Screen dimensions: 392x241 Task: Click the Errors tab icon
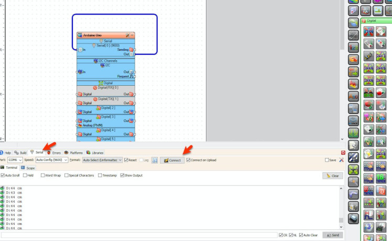tap(49, 153)
